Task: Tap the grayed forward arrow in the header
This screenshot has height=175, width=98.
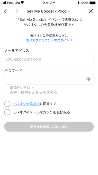Action: click(x=17, y=11)
